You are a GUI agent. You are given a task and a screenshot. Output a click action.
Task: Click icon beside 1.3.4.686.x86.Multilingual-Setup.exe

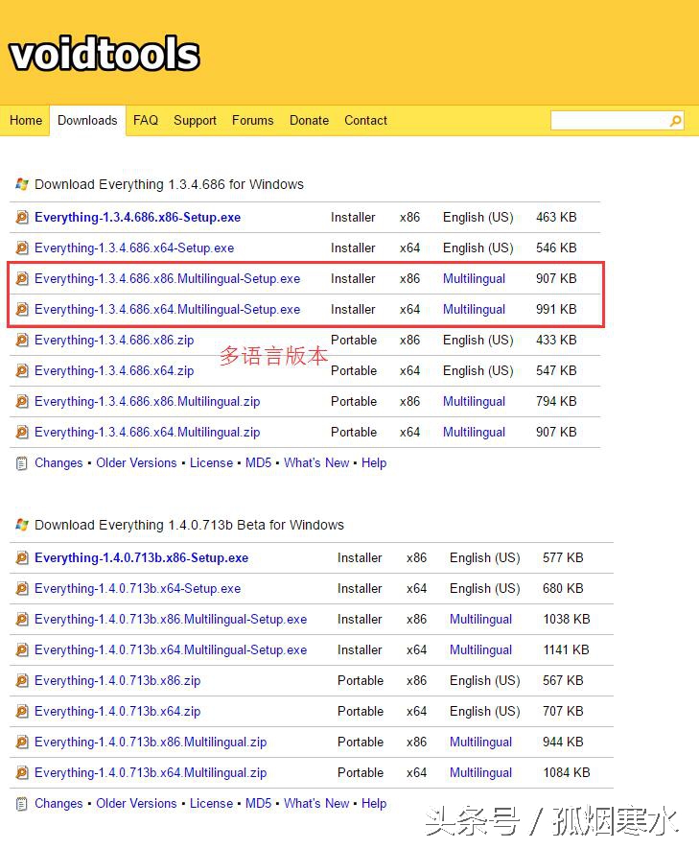pos(22,279)
